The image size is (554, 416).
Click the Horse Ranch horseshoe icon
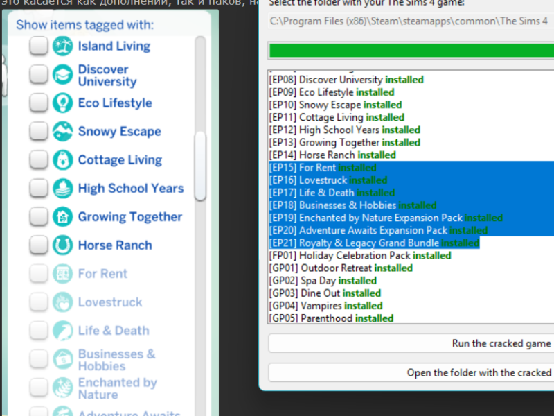(x=62, y=245)
